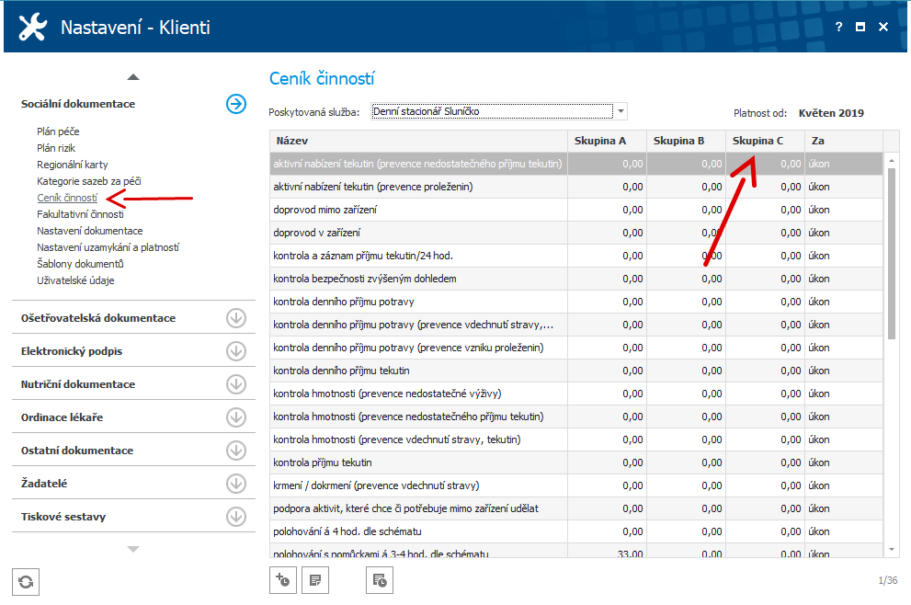Select row 'kontrola denního příjmu tekutin'
911x605 pixels.
[x=576, y=371]
